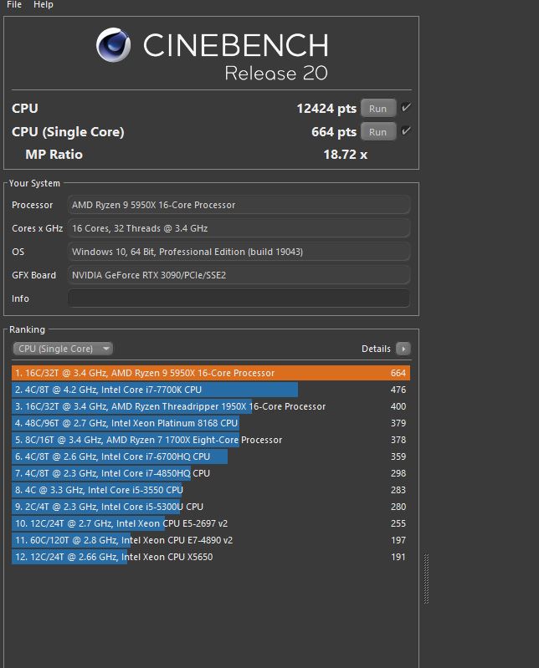
Task: Click the GFX Board field
Action: pos(239,275)
